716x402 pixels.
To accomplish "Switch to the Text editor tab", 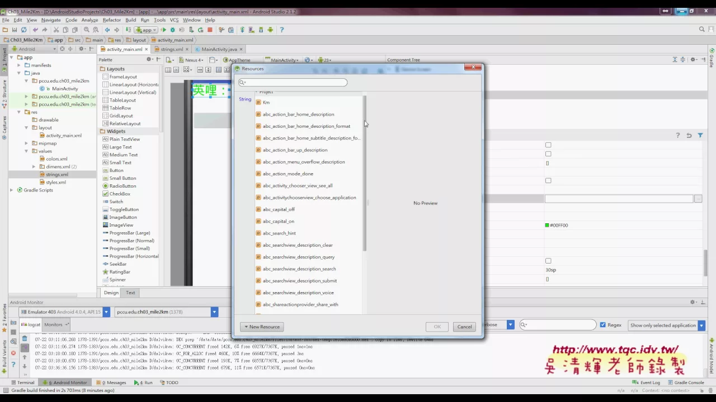I will [x=130, y=293].
